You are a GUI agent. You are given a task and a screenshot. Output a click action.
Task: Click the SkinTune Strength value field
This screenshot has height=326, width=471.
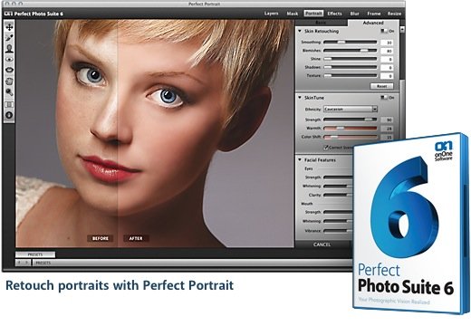[387, 120]
